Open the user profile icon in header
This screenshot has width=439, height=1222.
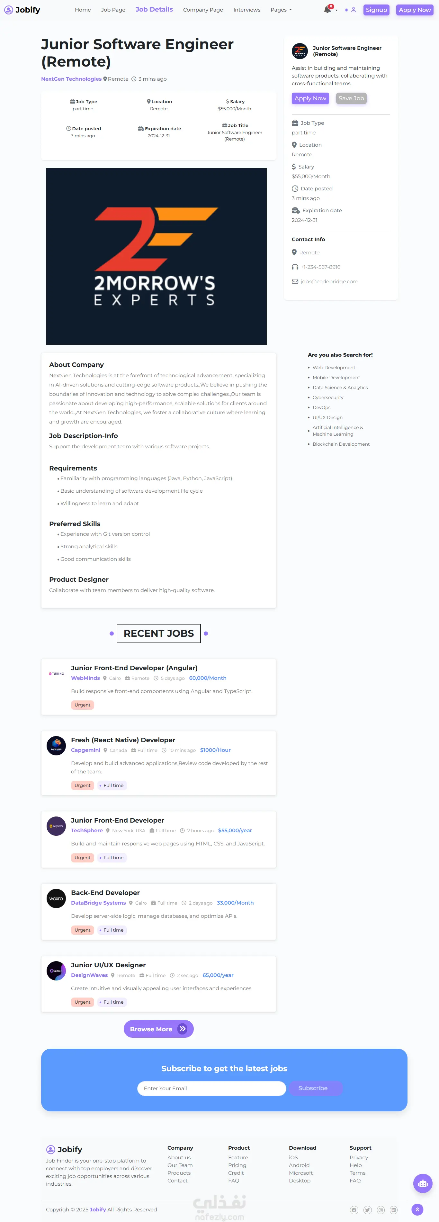tap(353, 10)
